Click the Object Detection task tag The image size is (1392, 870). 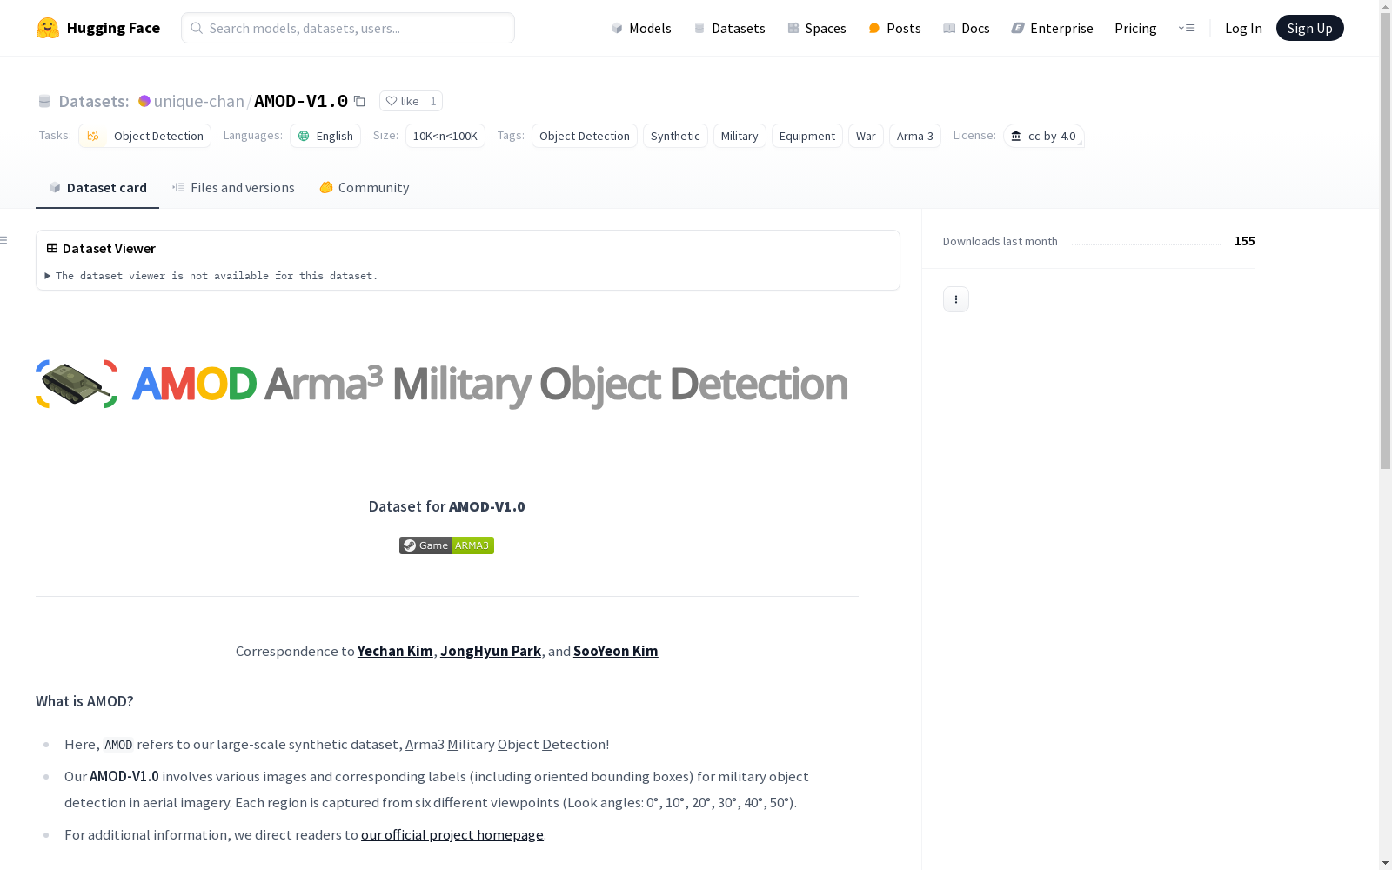coord(144,136)
